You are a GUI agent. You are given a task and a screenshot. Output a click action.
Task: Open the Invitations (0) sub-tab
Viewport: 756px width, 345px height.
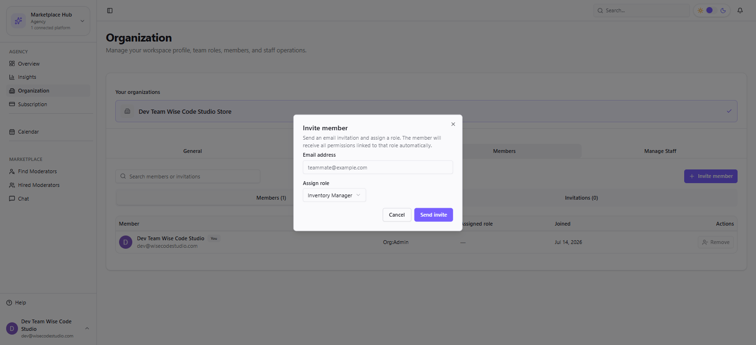(x=581, y=198)
